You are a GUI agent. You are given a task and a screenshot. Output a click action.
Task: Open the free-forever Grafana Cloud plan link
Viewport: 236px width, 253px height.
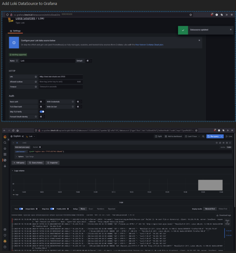149,45
